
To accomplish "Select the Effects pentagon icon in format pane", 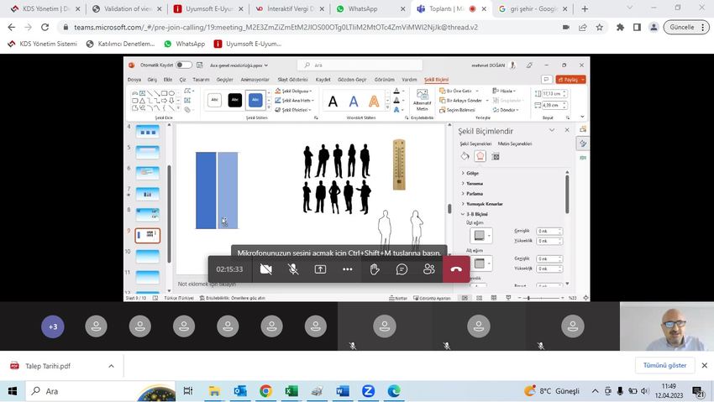I will (480, 156).
